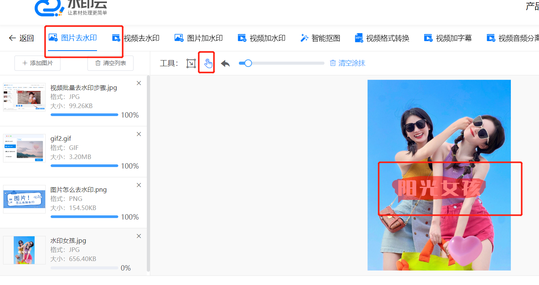Open the 视频去水印 tab
Screen dimensions: 539x285
pos(136,38)
